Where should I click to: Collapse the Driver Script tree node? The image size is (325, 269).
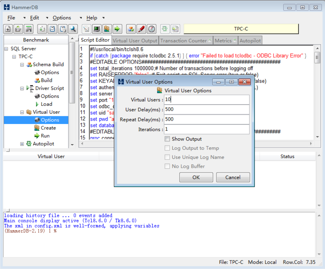coord(22,89)
